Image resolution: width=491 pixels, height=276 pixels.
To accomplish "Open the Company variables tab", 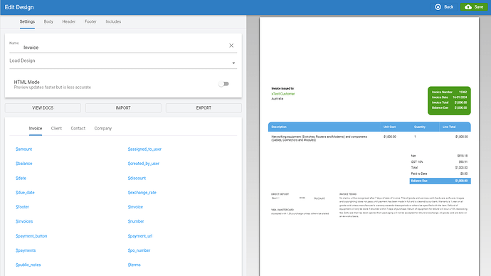I will [103, 128].
